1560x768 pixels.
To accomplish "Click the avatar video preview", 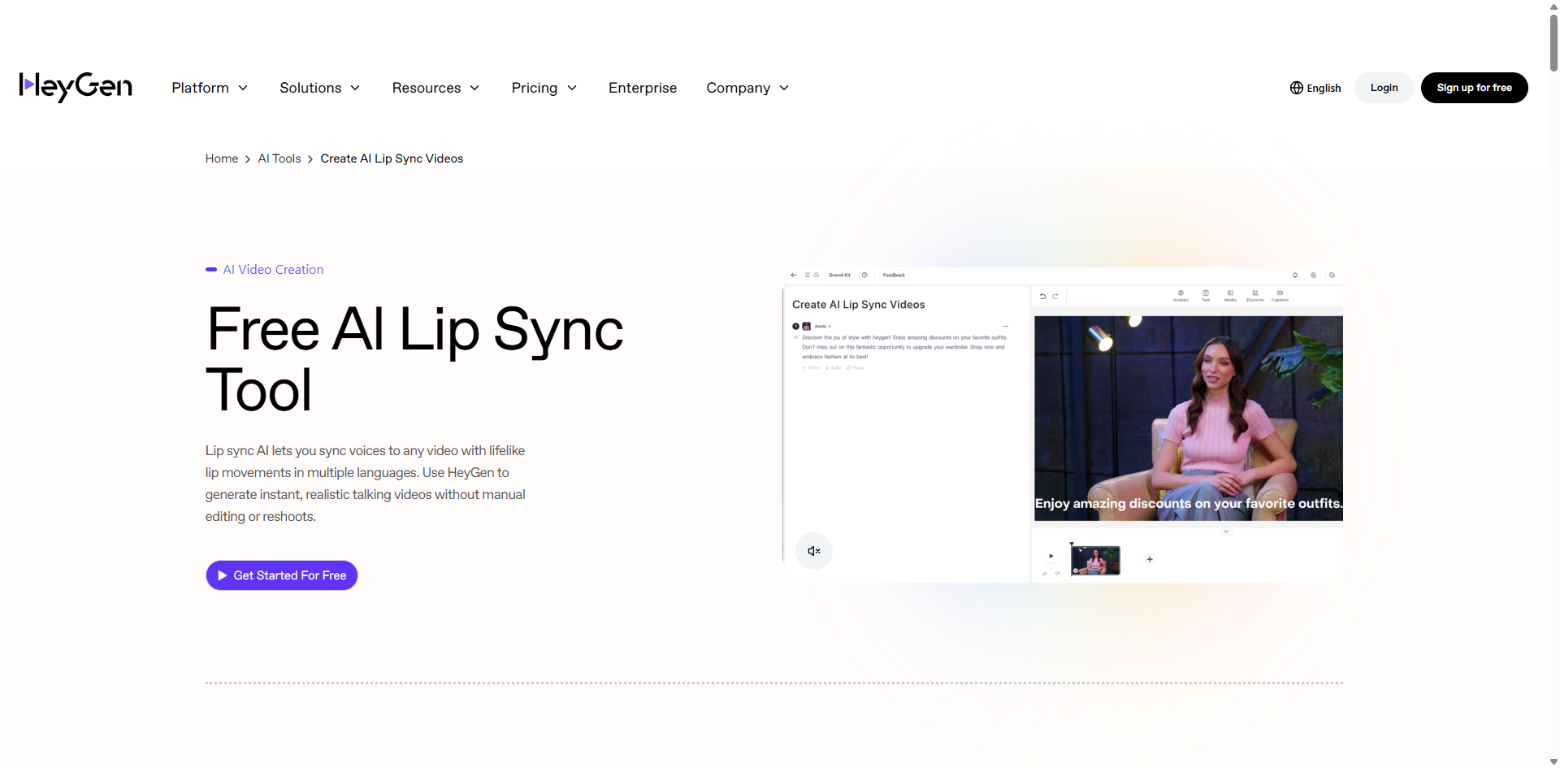I will pos(1188,419).
